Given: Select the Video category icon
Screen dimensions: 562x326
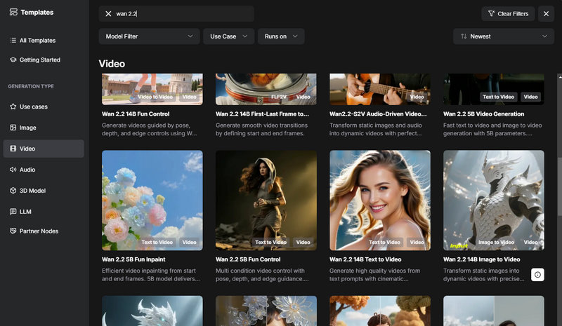Looking at the screenshot, I should (x=13, y=149).
